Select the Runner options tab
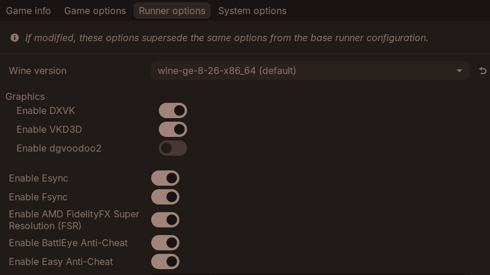Image resolution: width=490 pixels, height=275 pixels. [x=172, y=11]
